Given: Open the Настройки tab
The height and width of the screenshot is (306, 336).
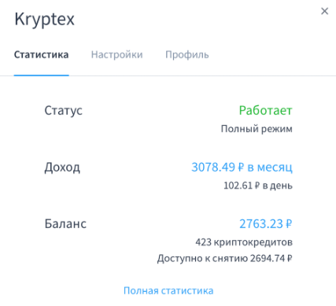Looking at the screenshot, I should tap(116, 55).
